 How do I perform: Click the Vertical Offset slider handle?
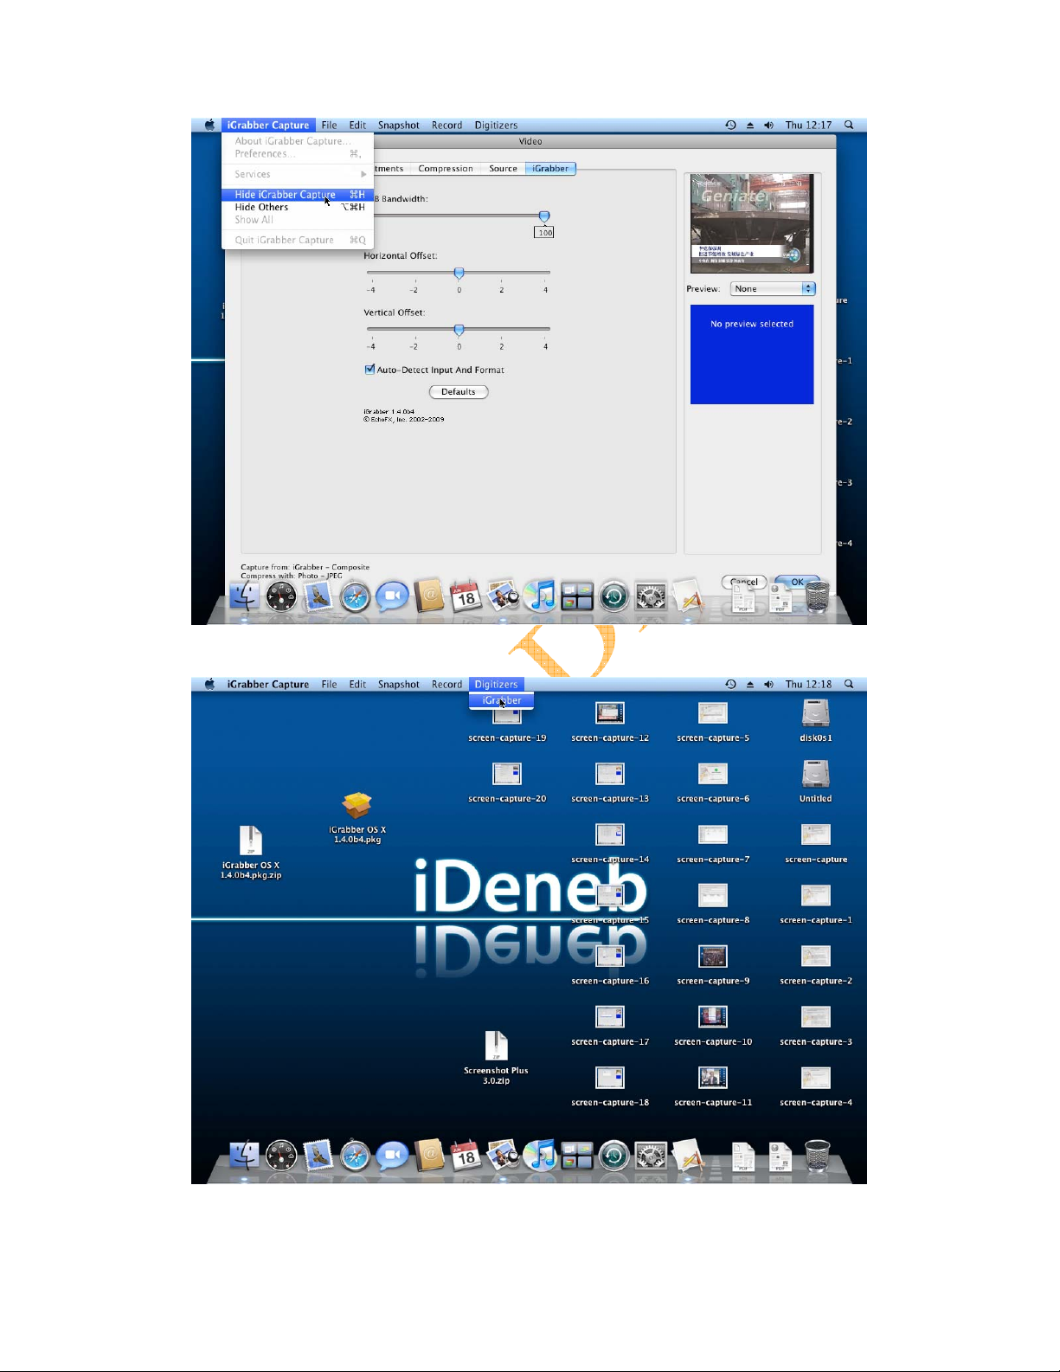click(x=459, y=330)
